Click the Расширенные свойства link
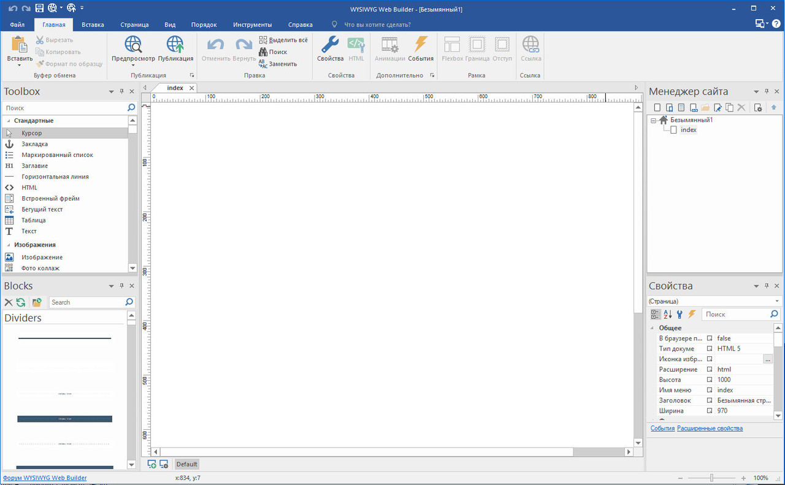The width and height of the screenshot is (785, 485). [x=710, y=428]
